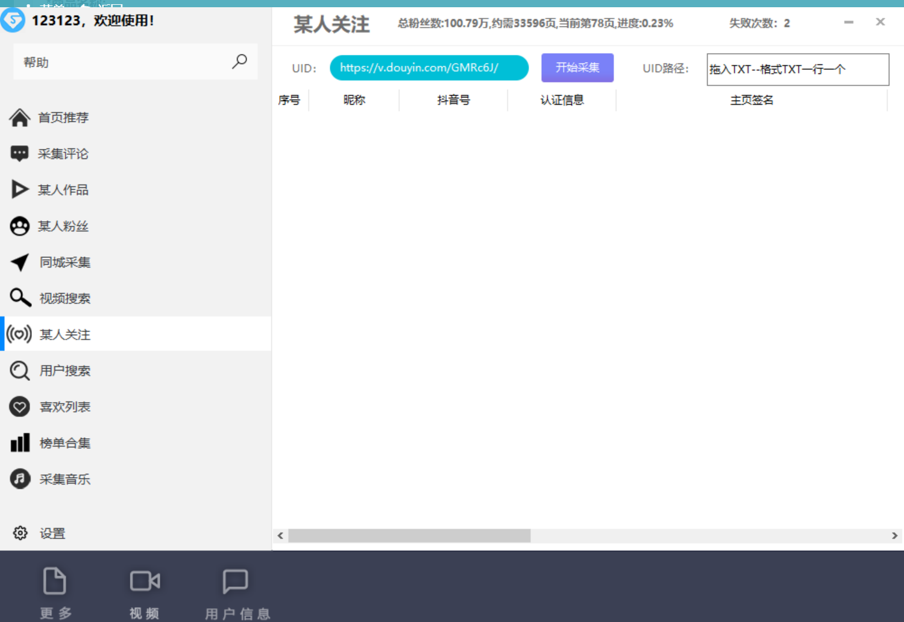Open the 用户信息 tab at bottom

click(x=236, y=593)
